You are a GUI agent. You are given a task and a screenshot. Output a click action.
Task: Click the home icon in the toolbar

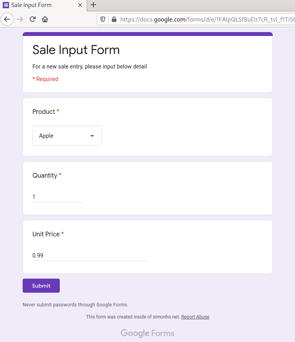[x=45, y=19]
